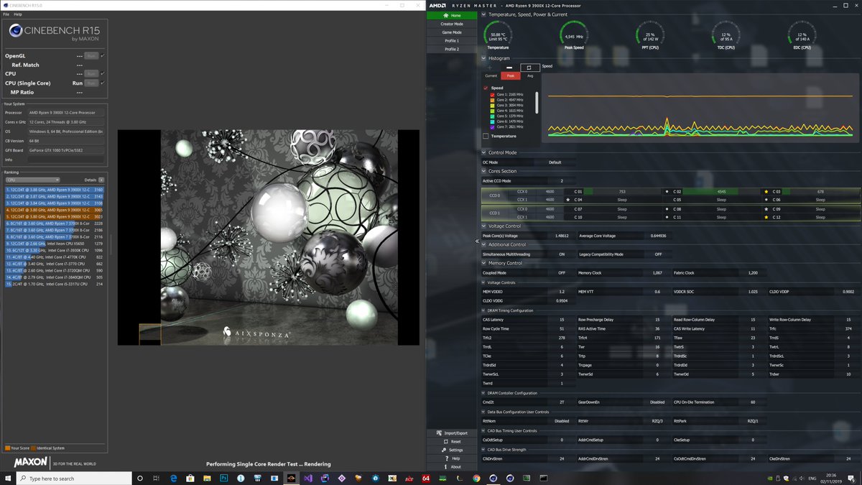Open the Ranking CPU dropdown
Screen dimensions: 862x485
[x=32, y=180]
